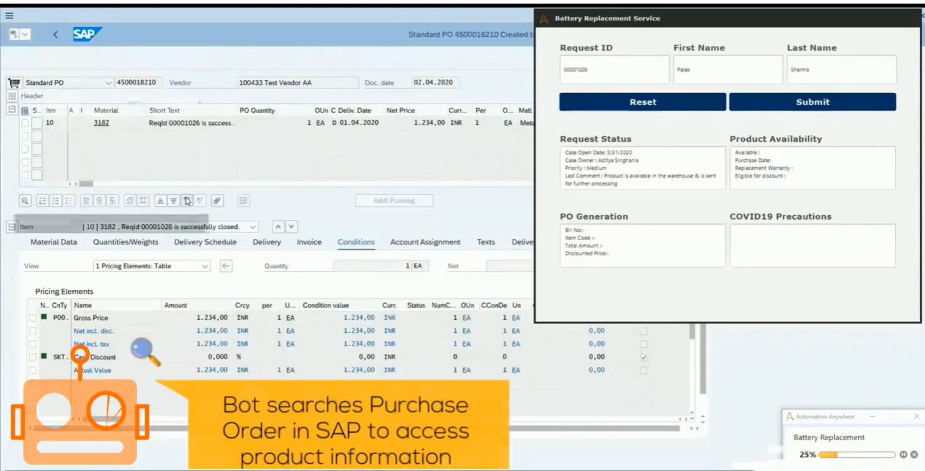Click the Battery Replacement progress bar at 25%

856,455
